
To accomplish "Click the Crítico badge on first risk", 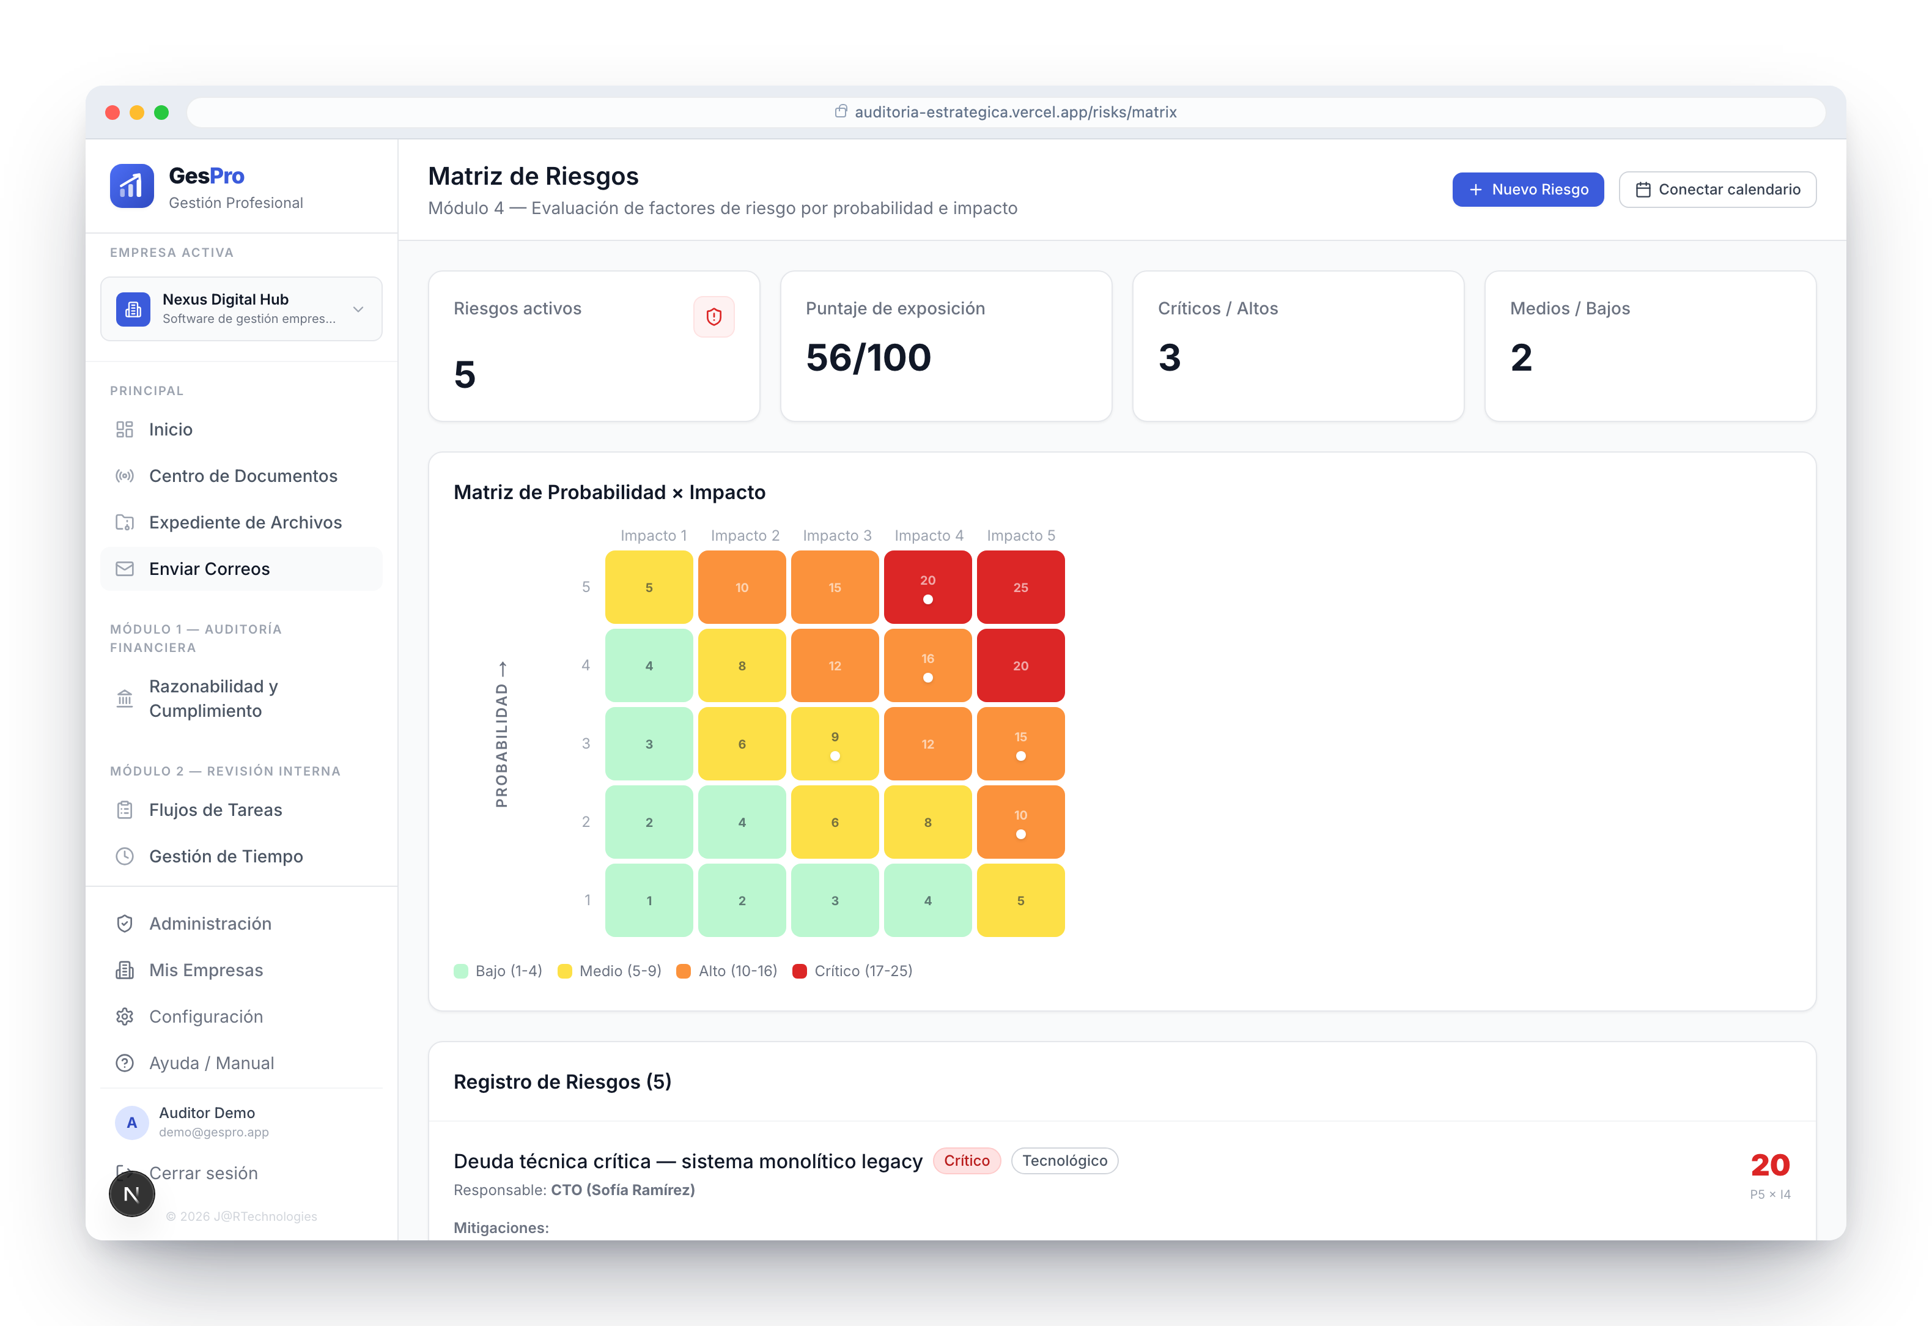I will (x=967, y=1161).
